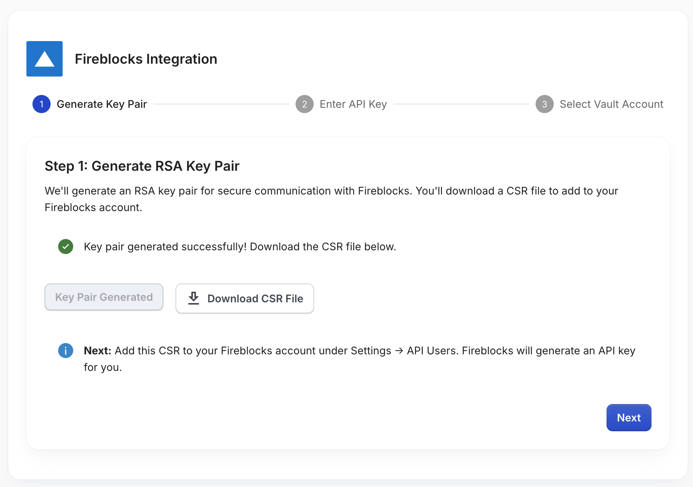Click the connector line between steps 1 and 2

pos(221,104)
